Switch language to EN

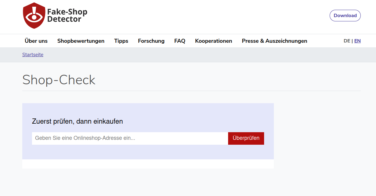click(357, 41)
